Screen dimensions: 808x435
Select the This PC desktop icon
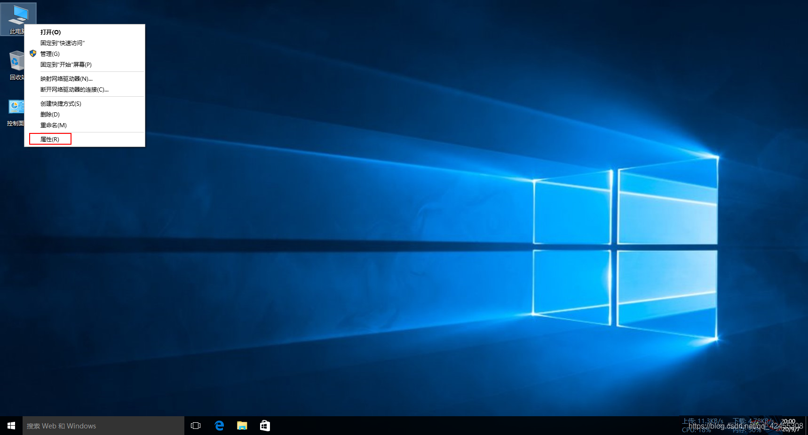point(18,19)
